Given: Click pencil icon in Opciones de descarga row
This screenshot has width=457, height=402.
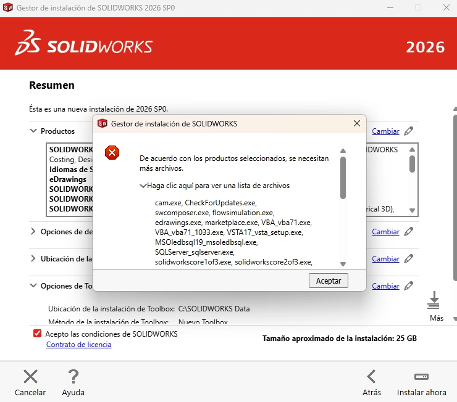Looking at the screenshot, I should click(409, 232).
